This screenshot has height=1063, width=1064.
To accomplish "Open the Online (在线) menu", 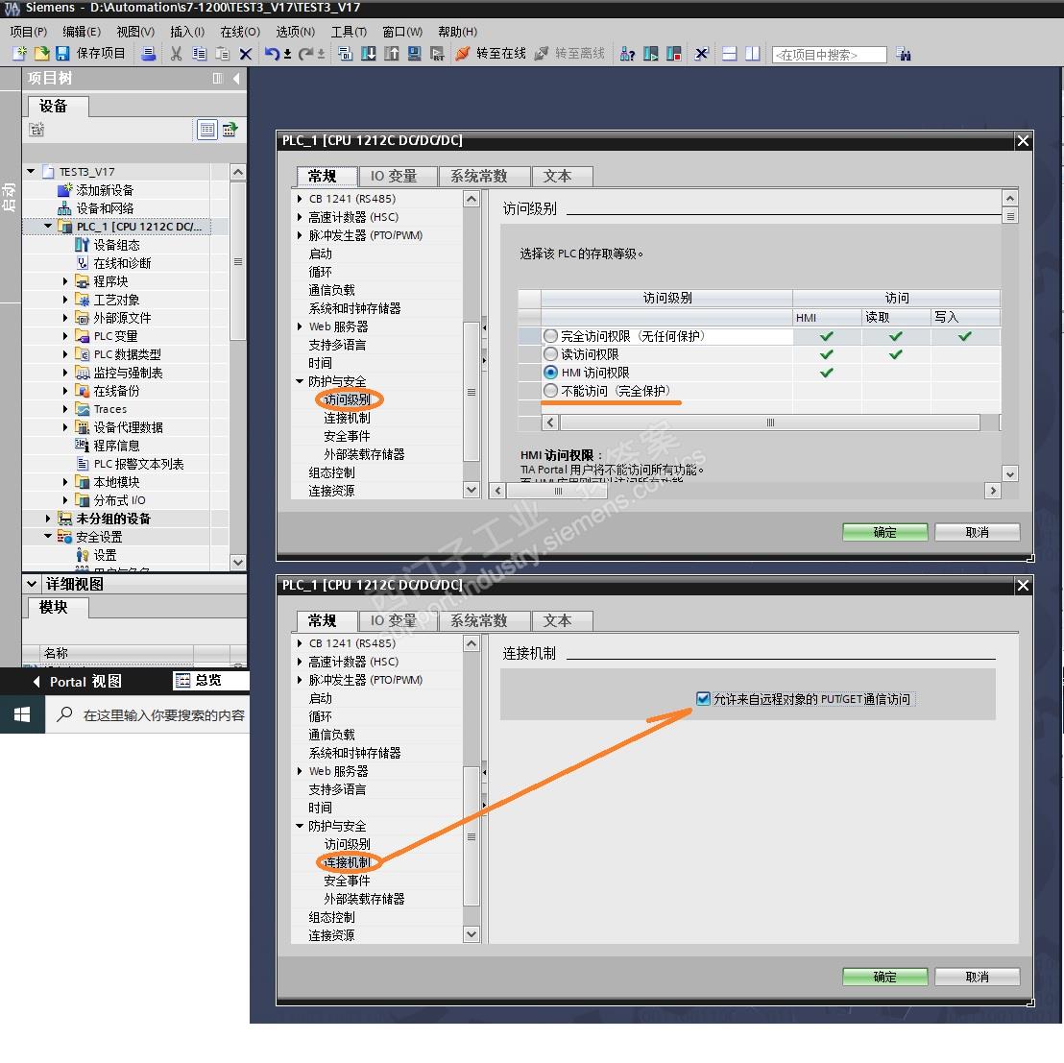I will tap(239, 32).
